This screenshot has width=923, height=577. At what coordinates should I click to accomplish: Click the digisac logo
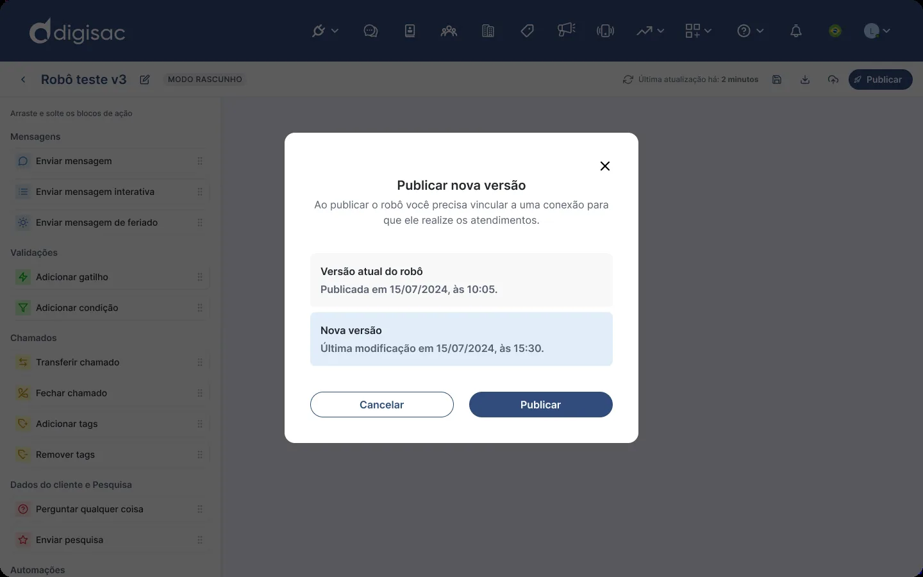point(77,31)
